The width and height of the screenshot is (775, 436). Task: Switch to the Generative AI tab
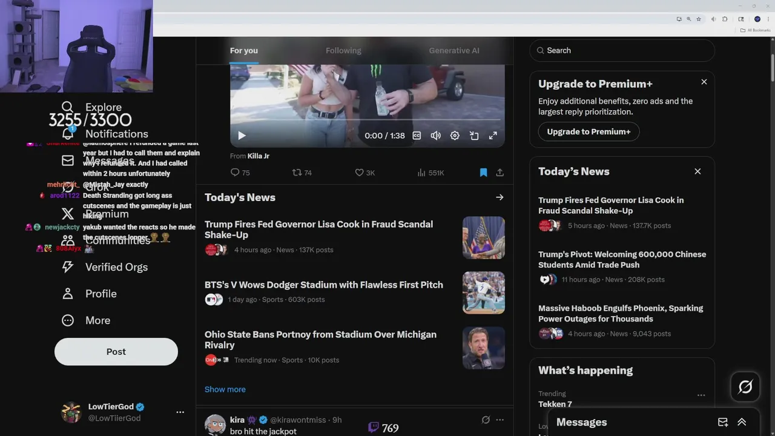pos(454,51)
